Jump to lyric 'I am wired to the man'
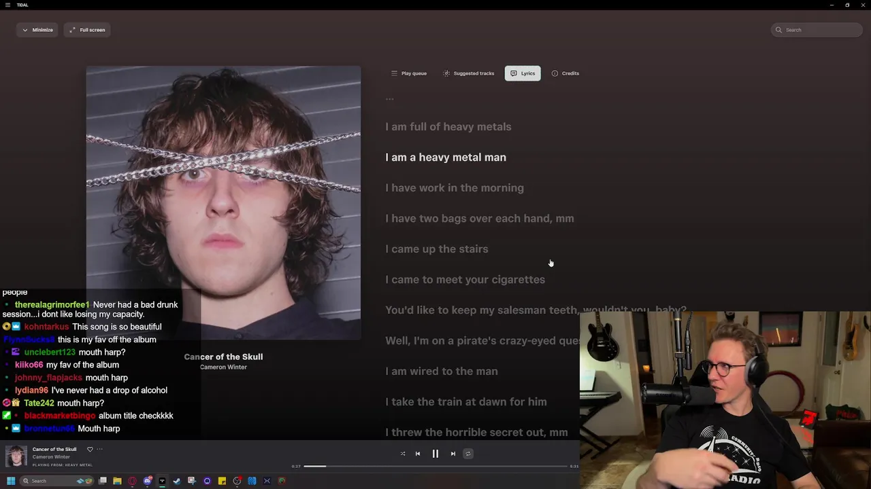Viewport: 871px width, 489px height. click(x=442, y=372)
